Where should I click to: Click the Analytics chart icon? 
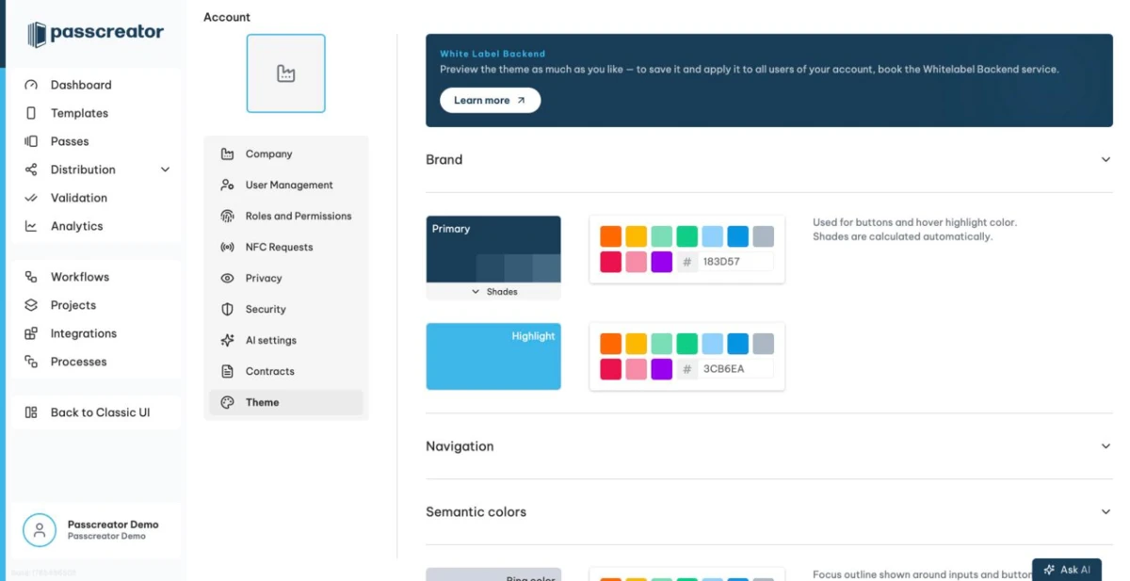31,226
